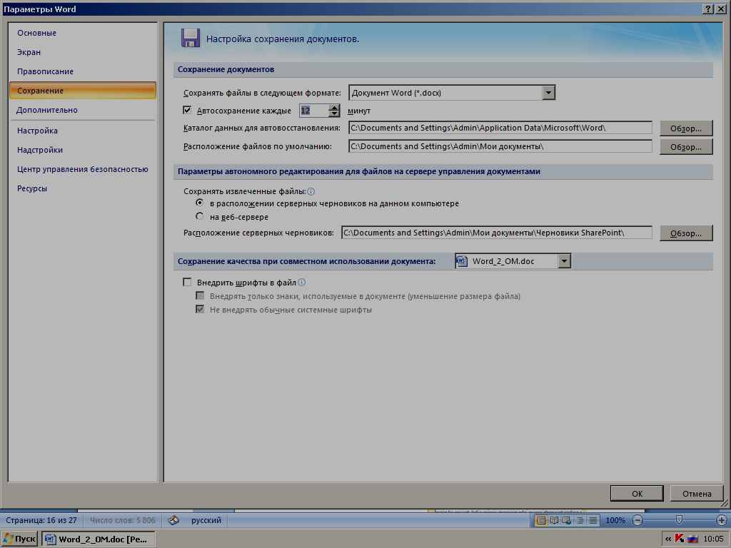
Task: Click the autosave minutes field showing 12
Action: coord(314,111)
